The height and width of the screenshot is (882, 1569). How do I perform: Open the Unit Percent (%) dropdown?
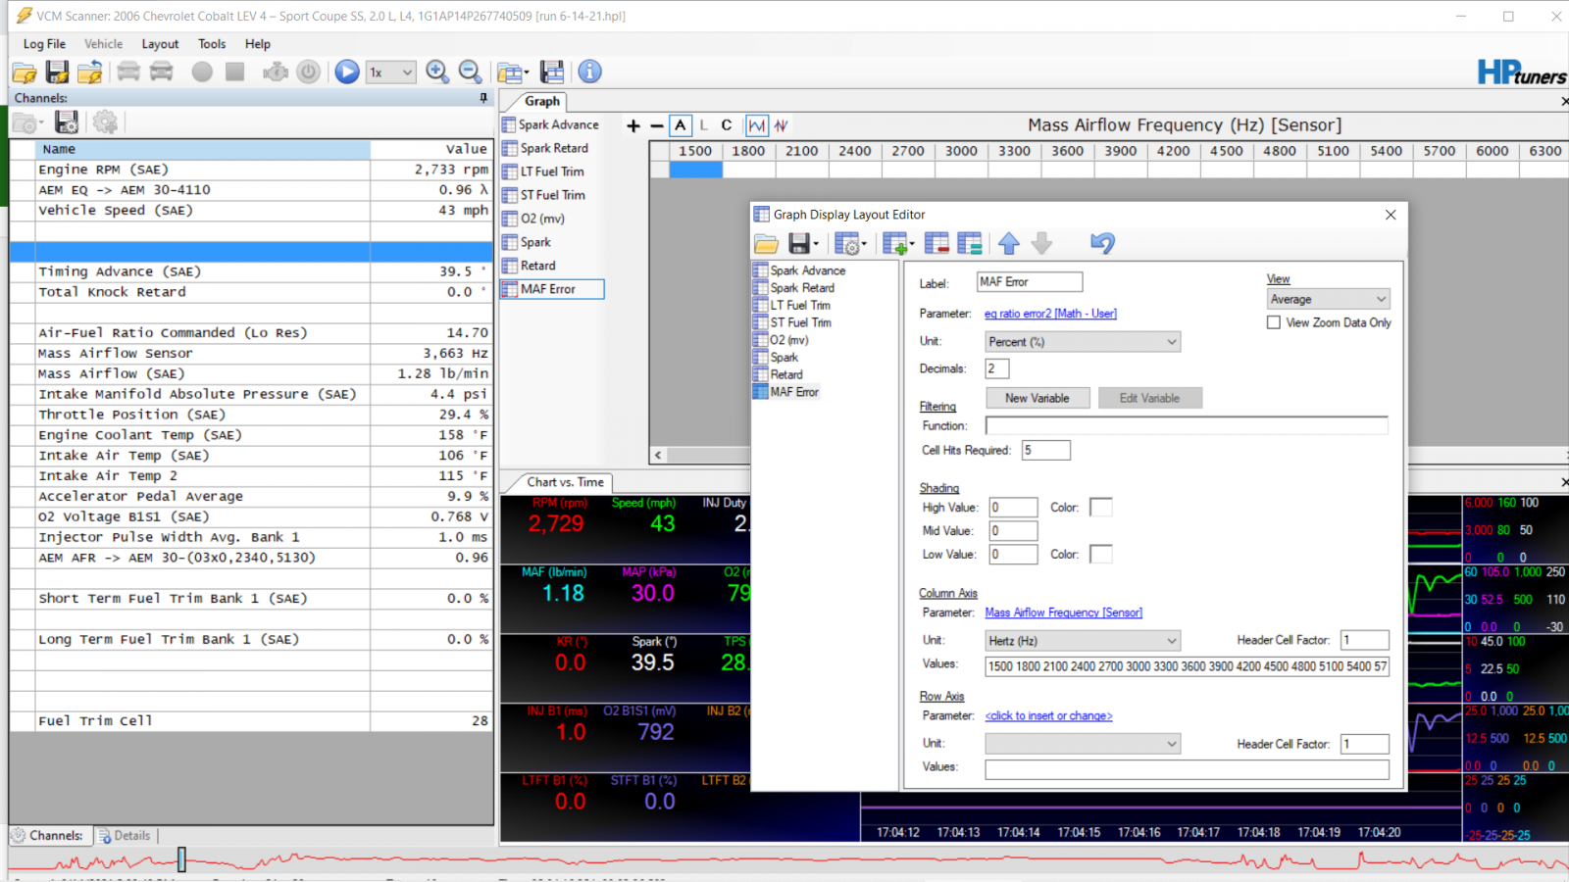(1083, 342)
